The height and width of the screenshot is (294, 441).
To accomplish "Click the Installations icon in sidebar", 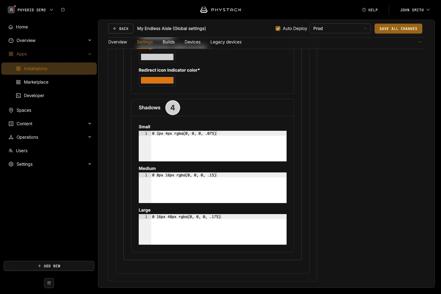I will pos(18,69).
